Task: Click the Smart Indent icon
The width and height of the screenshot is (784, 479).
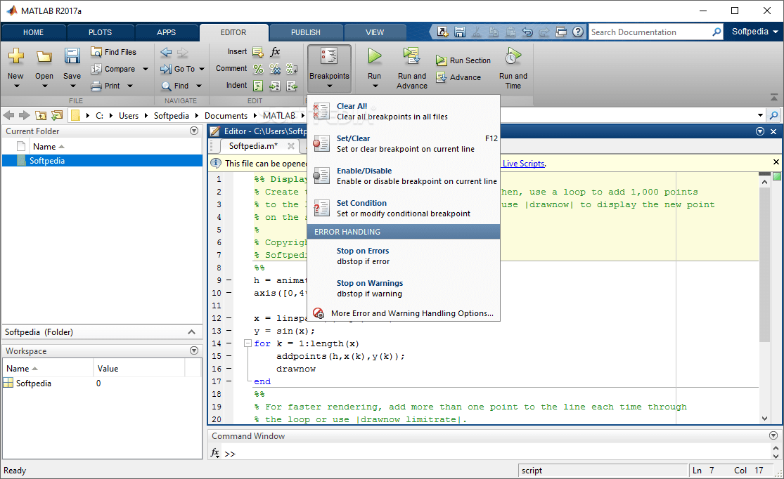Action: [258, 86]
